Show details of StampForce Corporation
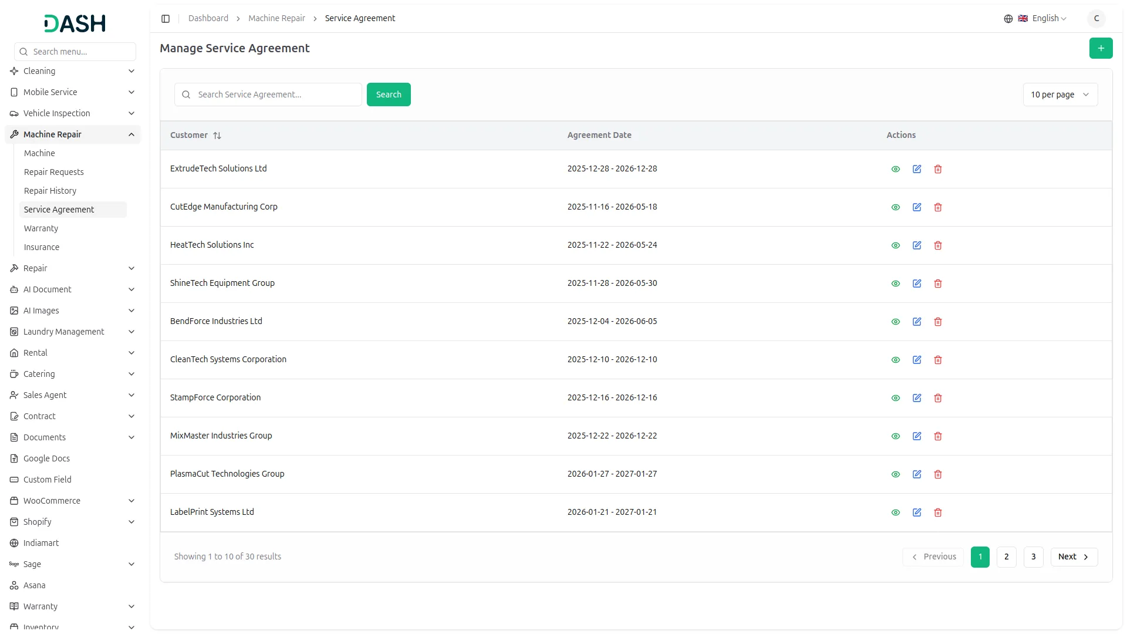This screenshot has width=1127, height=634. tap(896, 398)
